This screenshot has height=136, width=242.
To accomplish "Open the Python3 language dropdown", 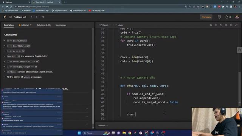I will point(104,25).
